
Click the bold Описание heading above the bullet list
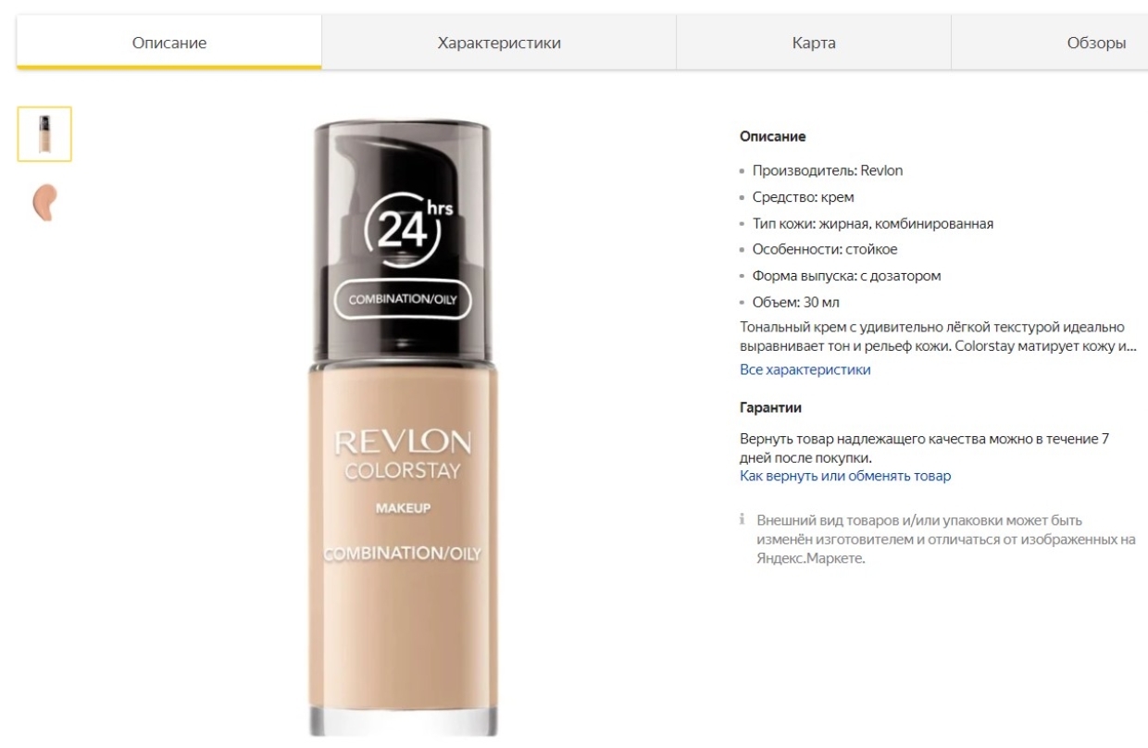[x=773, y=136]
